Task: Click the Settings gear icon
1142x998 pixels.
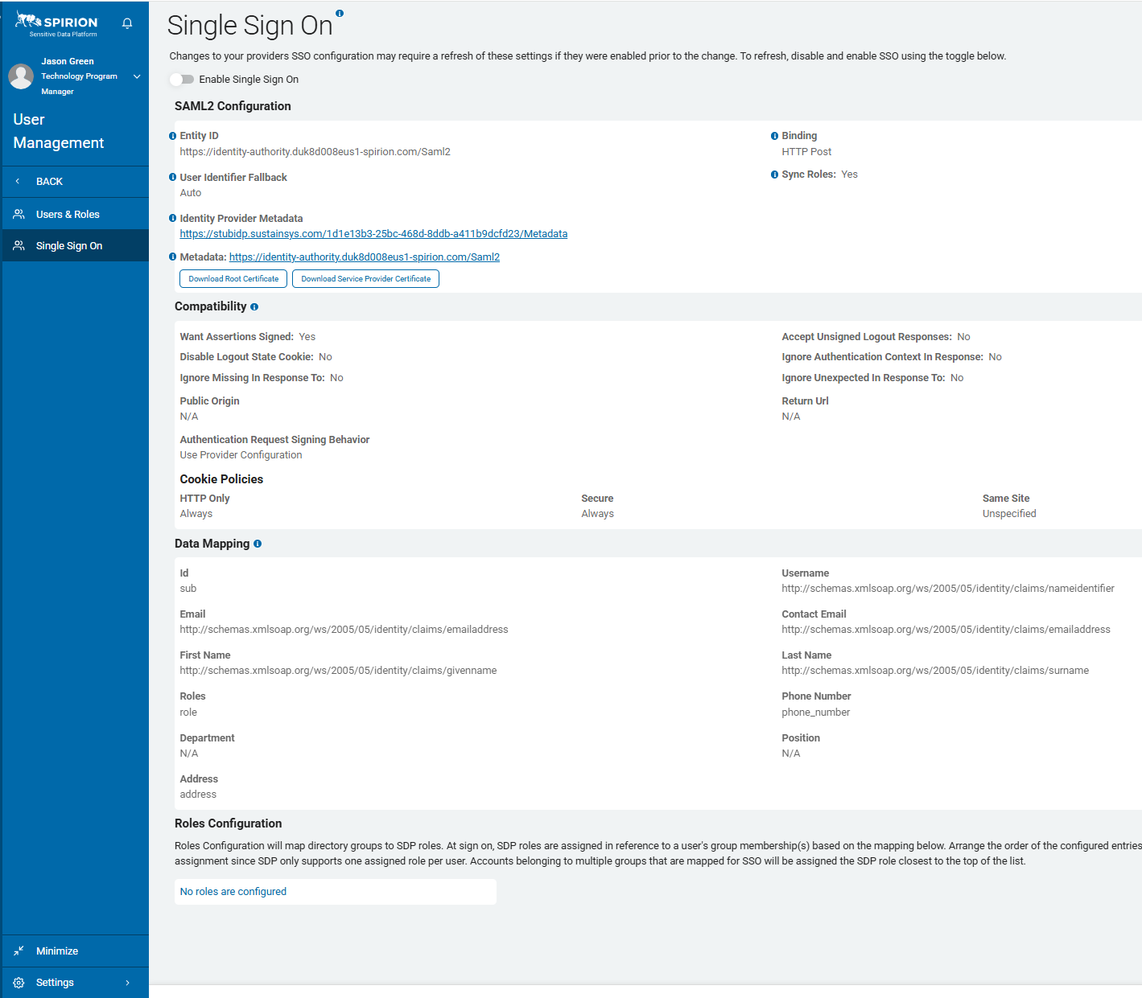Action: (x=19, y=983)
